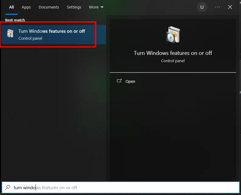Screen dimensions: 241x195
Task: Open the Apps search tab
Action: (x=26, y=7)
